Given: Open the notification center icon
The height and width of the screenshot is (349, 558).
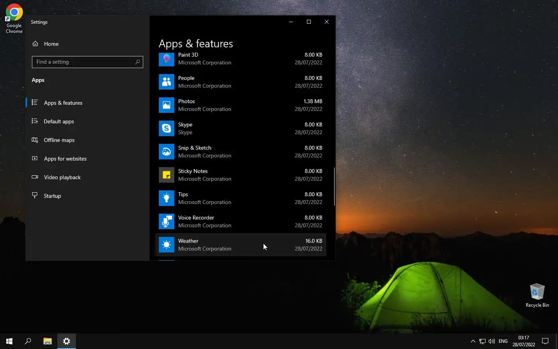Looking at the screenshot, I should [545, 341].
